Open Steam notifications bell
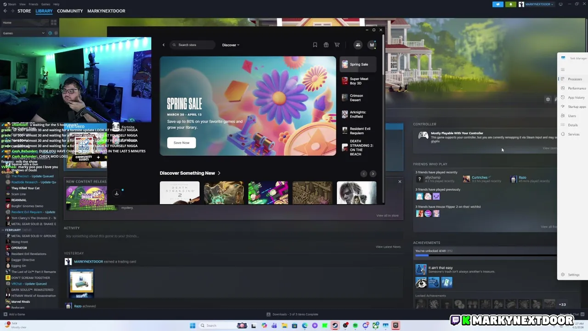This screenshot has width=588, height=331. tap(511, 4)
